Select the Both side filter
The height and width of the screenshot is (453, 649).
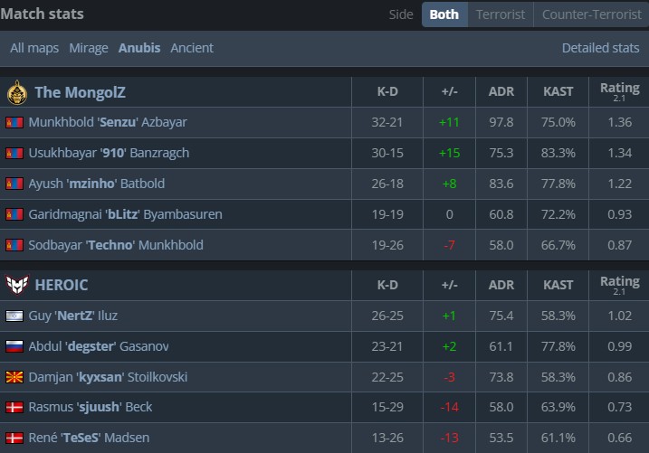444,14
